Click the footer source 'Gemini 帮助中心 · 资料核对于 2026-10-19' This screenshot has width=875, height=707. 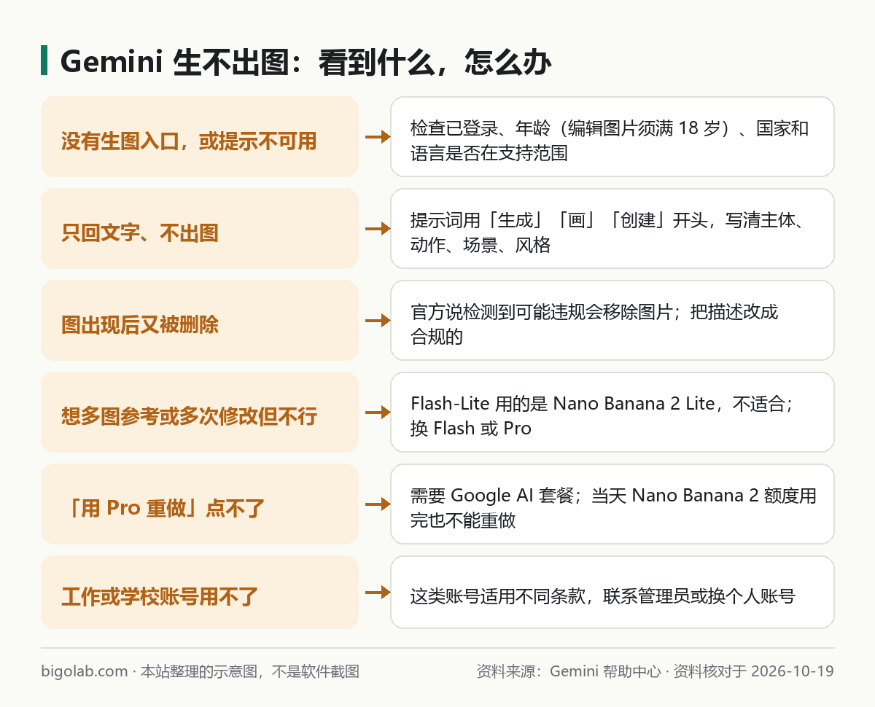click(692, 671)
